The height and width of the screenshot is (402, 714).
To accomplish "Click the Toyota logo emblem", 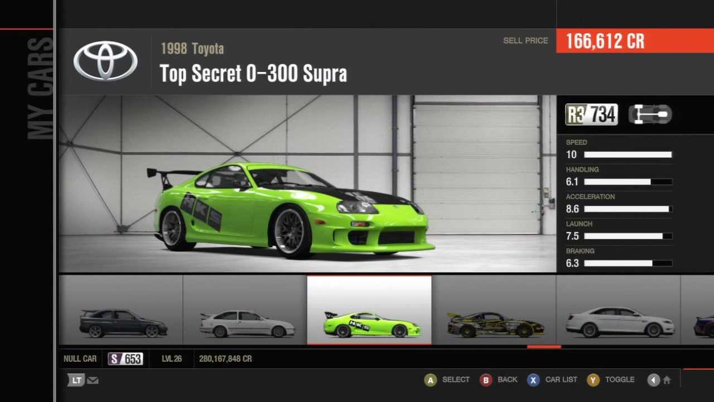I will (x=105, y=61).
